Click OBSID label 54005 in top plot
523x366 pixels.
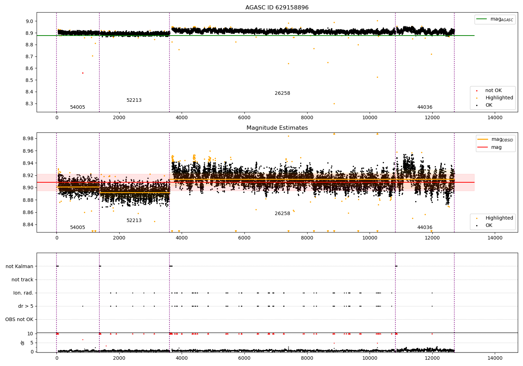(77, 107)
